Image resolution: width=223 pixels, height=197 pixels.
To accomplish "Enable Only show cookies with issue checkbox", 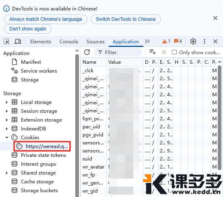I will click(174, 52).
